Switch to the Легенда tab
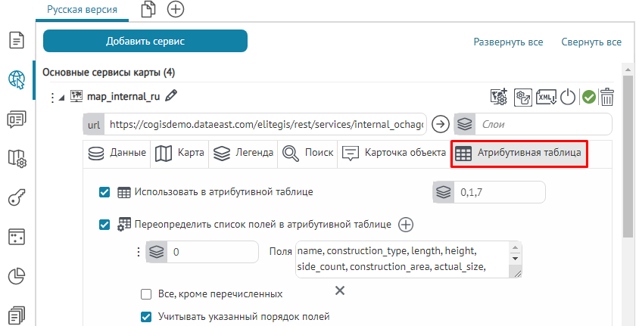Image resolution: width=636 pixels, height=326 pixels. (x=243, y=153)
